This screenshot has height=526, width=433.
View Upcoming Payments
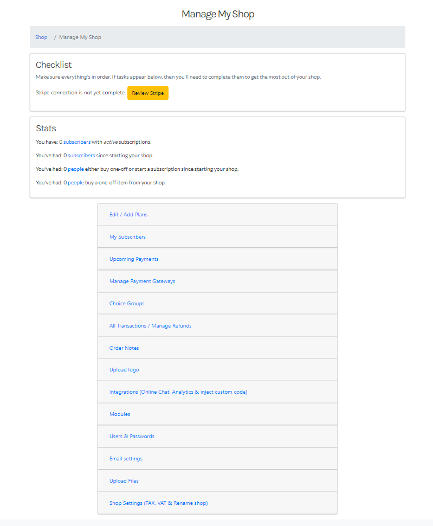click(134, 259)
